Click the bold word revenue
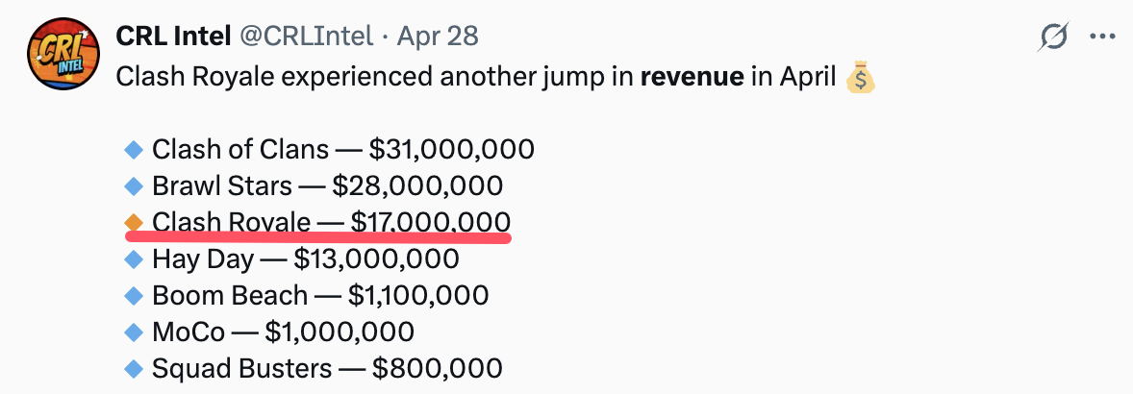This screenshot has height=394, width=1133. click(692, 77)
